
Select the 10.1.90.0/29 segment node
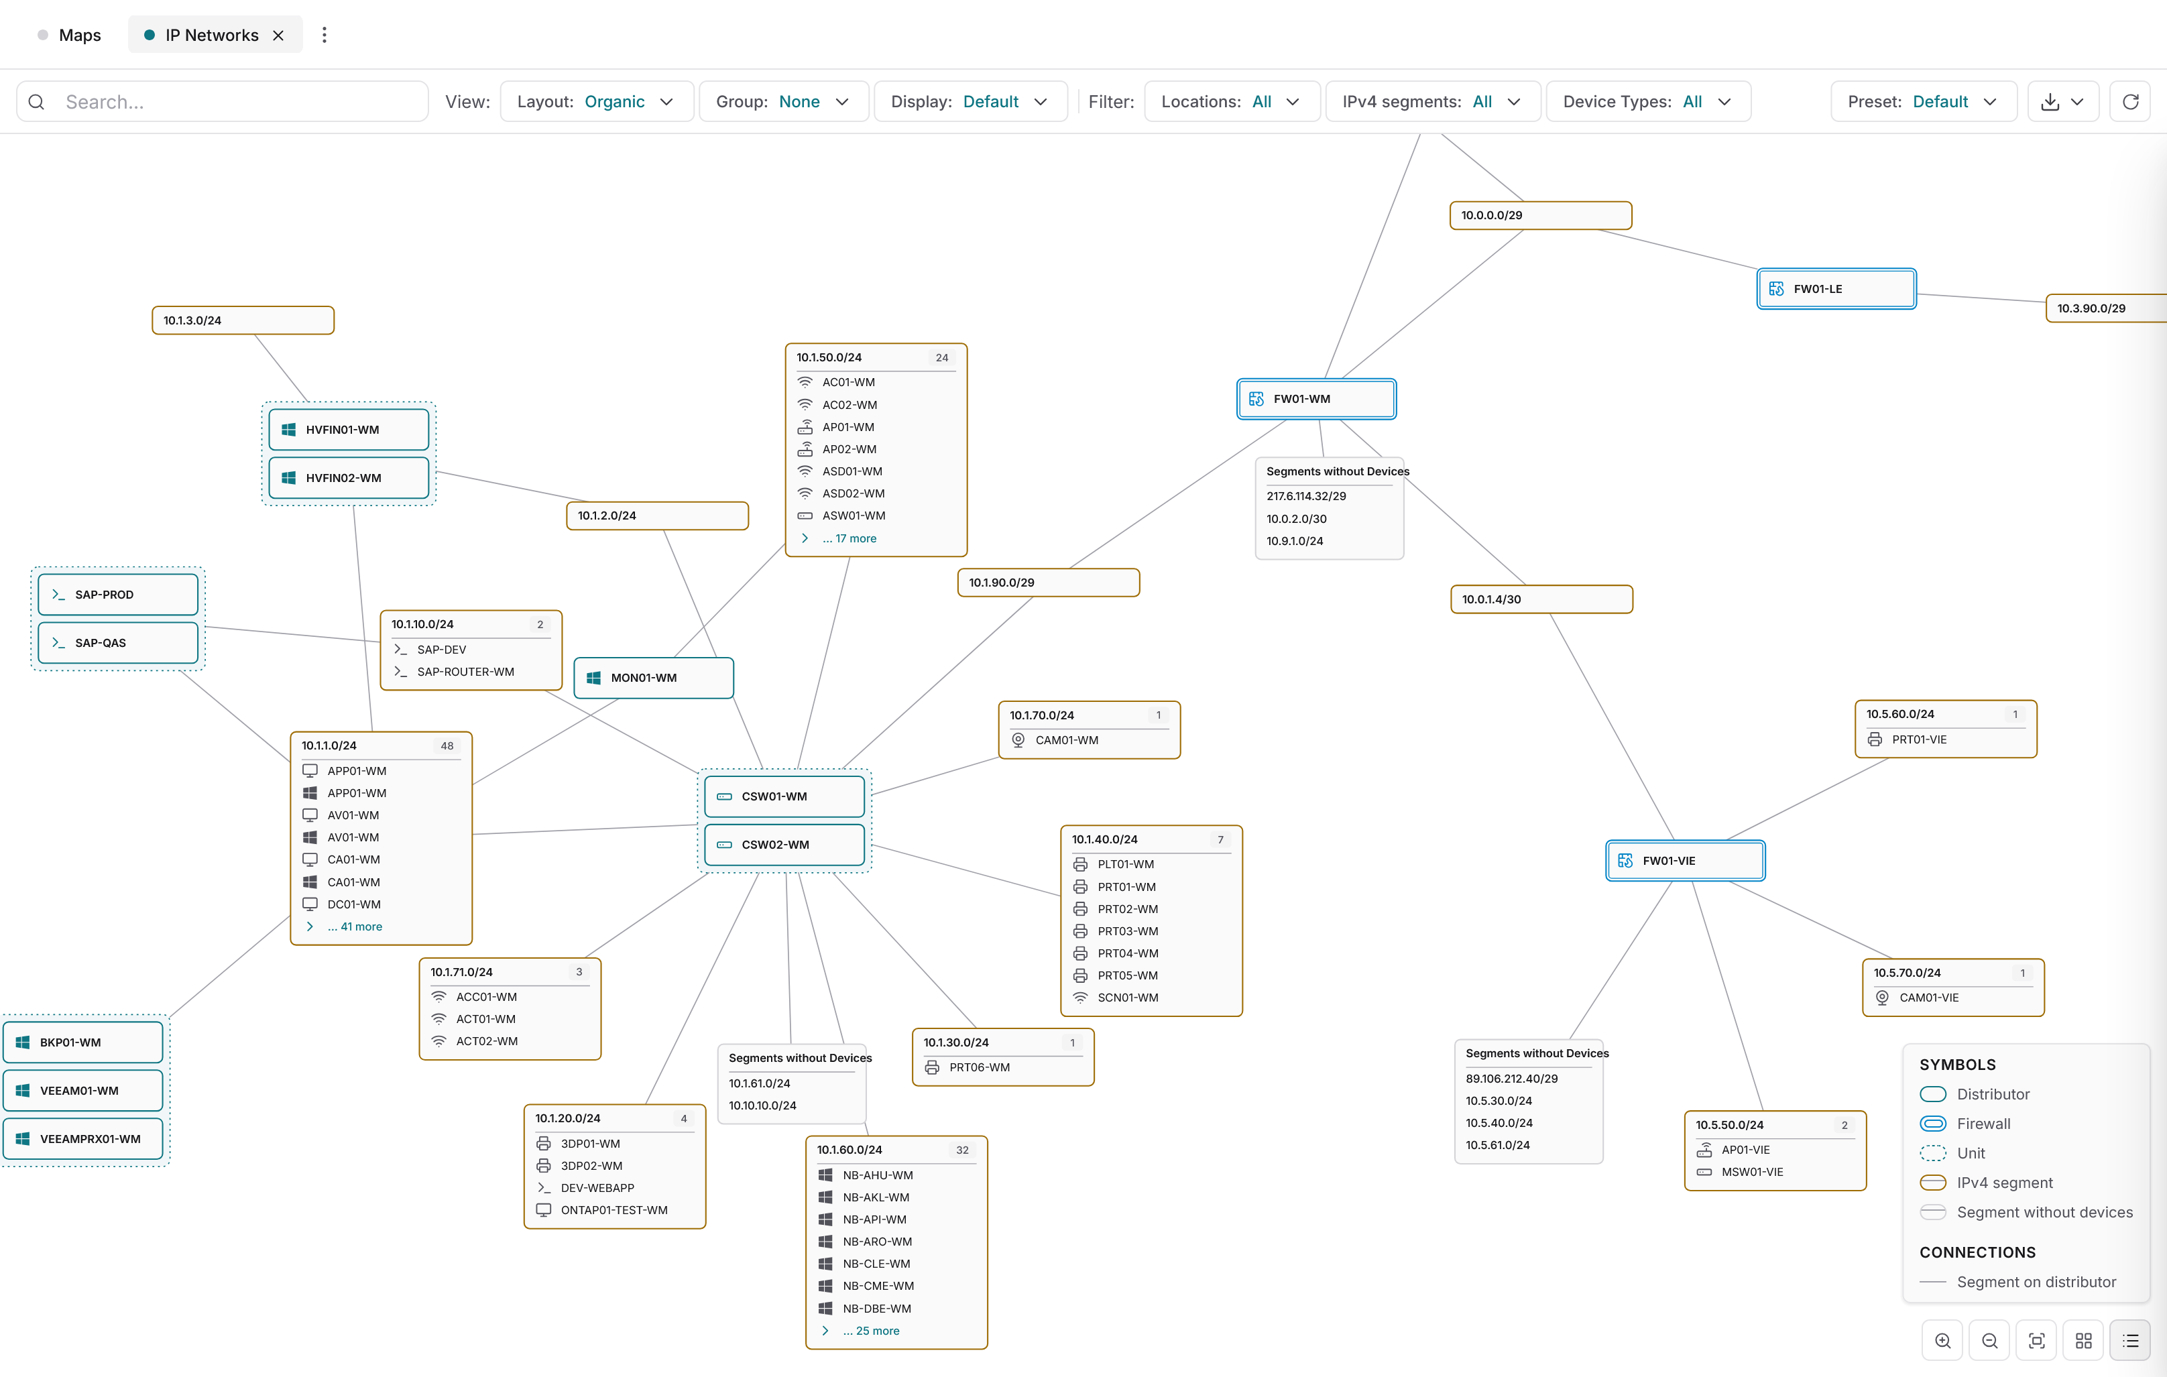click(1049, 583)
